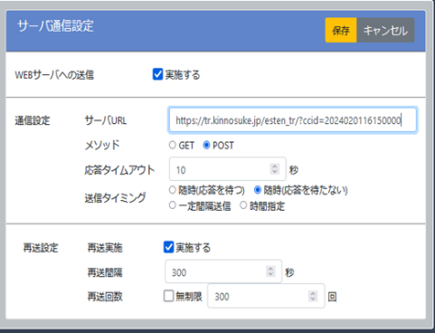Click the 再送間隔 seconds input field
Image resolution: width=435 pixels, height=333 pixels.
(x=223, y=271)
